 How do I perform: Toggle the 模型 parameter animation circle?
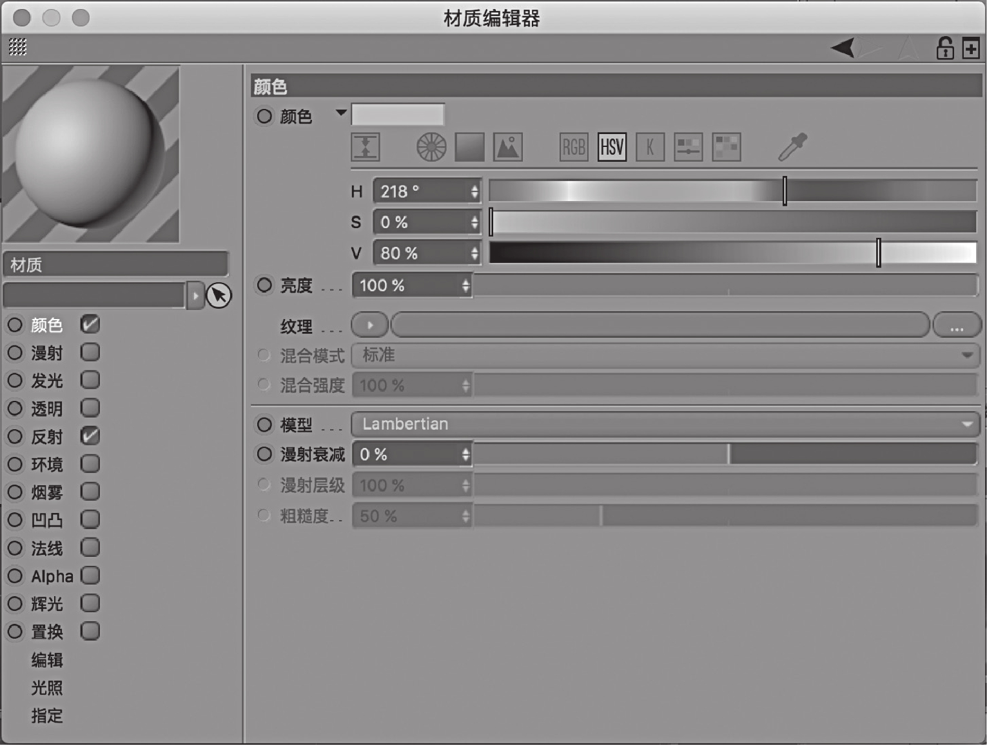pyautogui.click(x=264, y=425)
